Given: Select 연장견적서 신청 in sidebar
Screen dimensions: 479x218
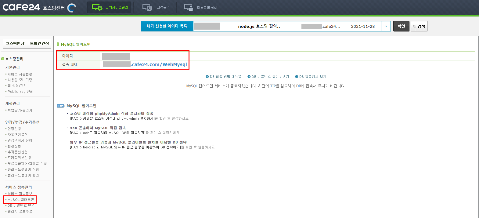Looking at the screenshot, I should pos(20,140).
